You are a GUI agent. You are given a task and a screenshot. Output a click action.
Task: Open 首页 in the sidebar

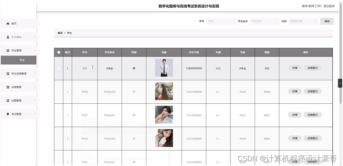click(x=20, y=23)
